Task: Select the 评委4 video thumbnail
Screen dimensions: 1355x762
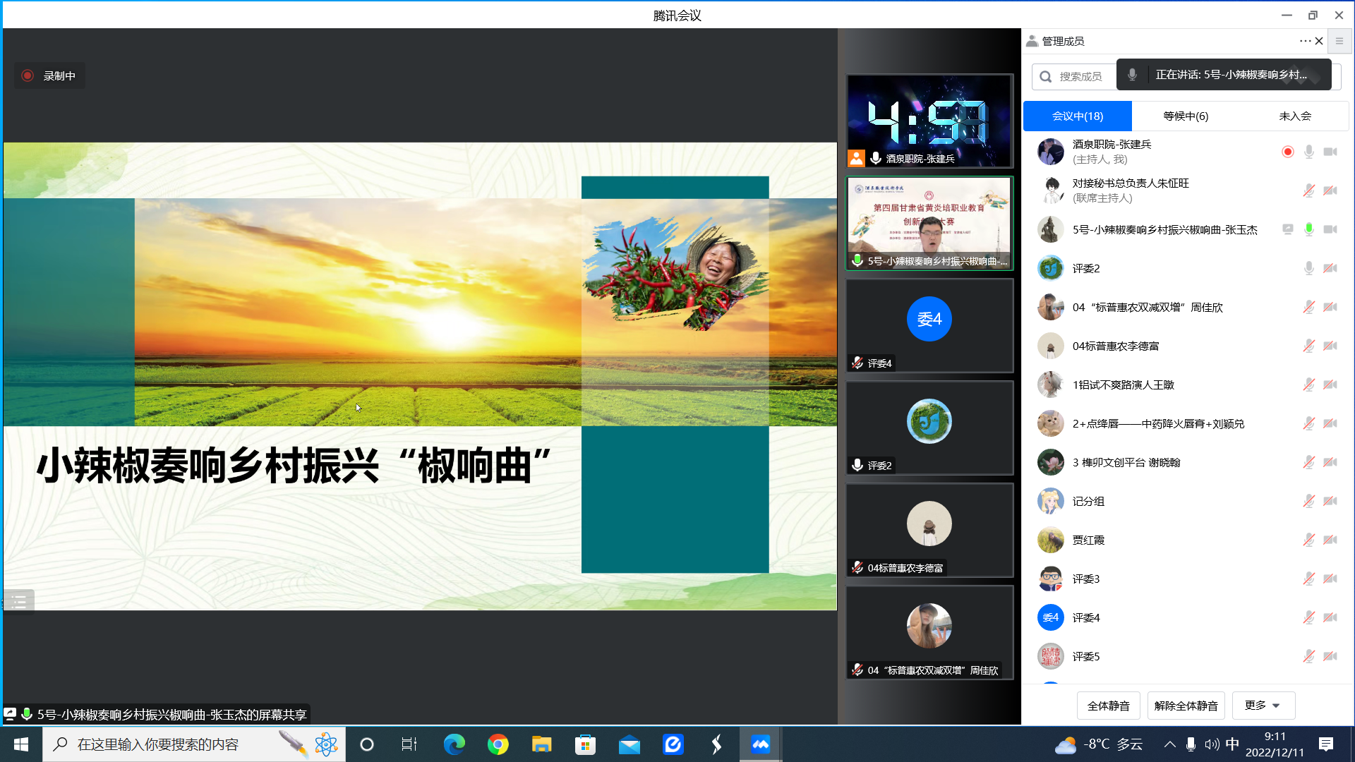Action: click(x=929, y=325)
